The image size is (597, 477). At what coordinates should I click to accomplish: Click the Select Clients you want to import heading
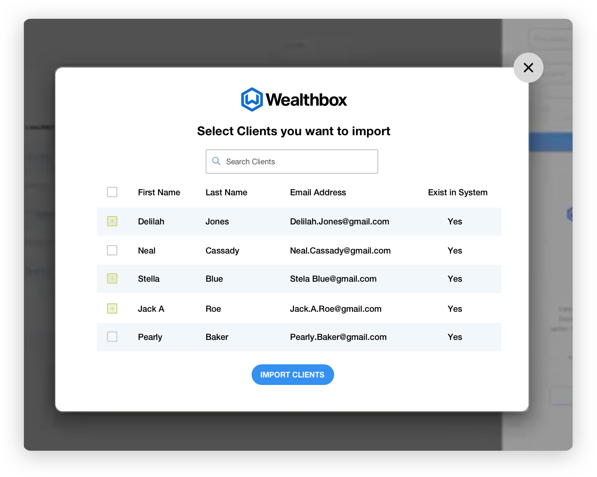click(294, 131)
